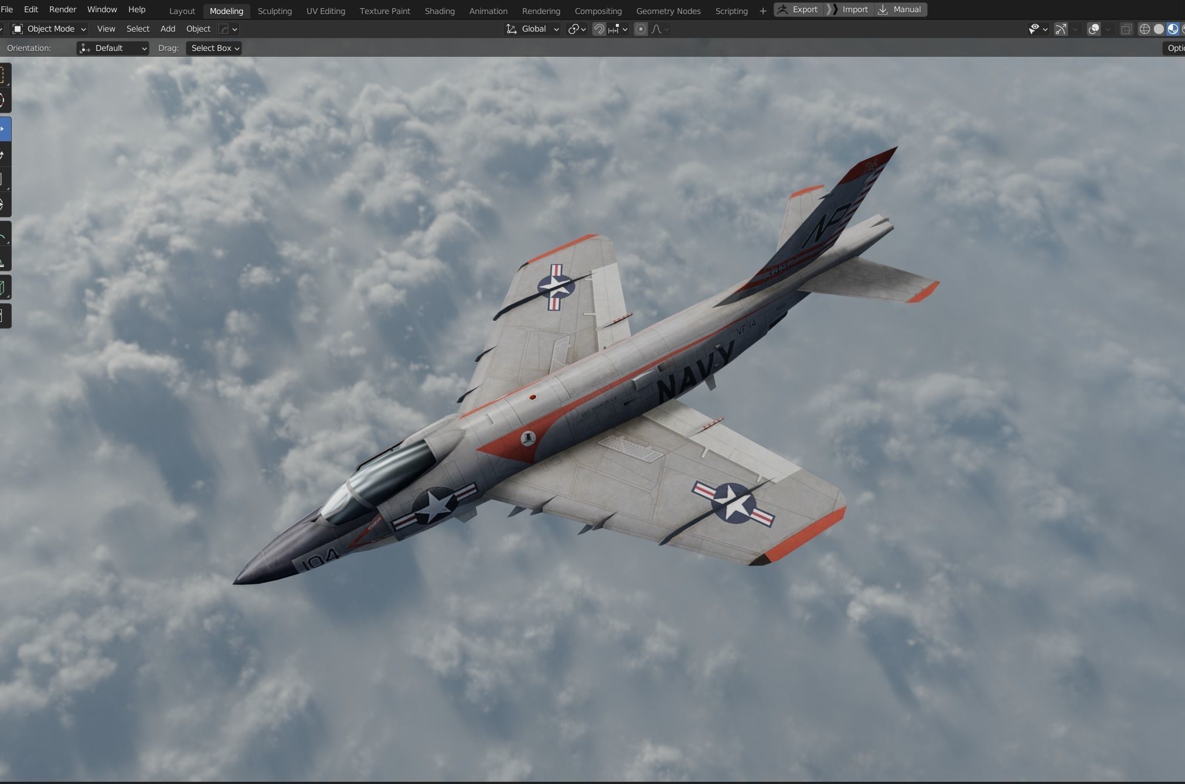Toggle viewport gizmos icon
This screenshot has width=1185, height=784.
1061,29
